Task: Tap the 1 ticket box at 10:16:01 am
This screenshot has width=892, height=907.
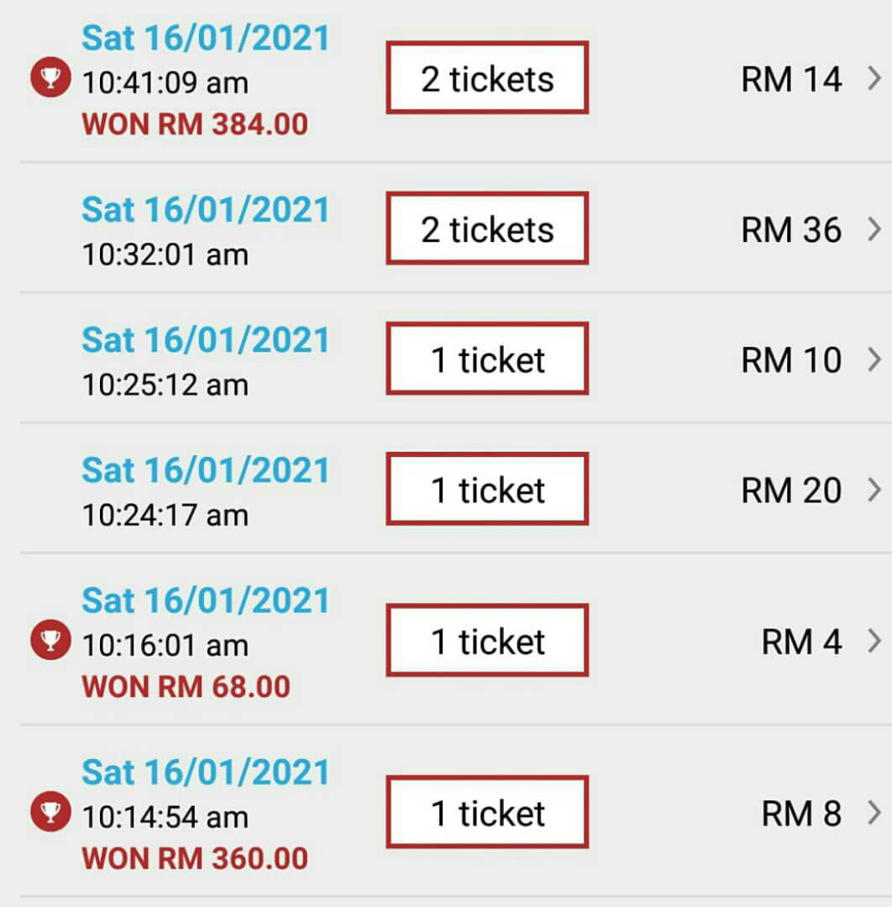Action: coord(488,640)
